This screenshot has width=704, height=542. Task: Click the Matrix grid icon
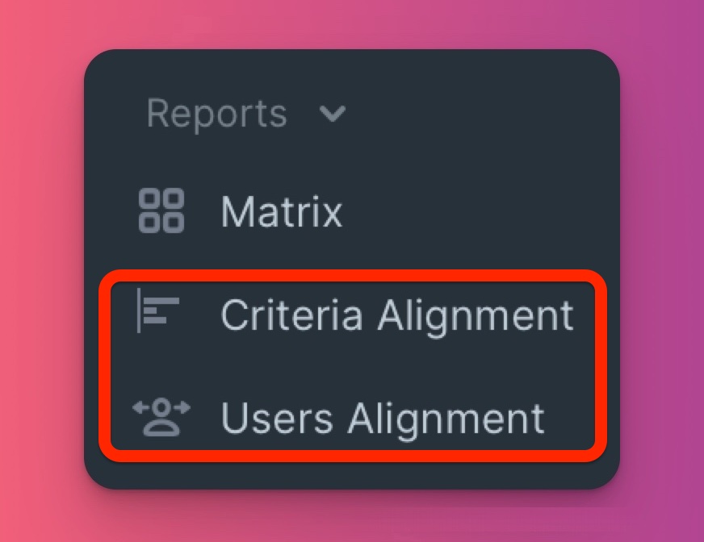point(161,211)
